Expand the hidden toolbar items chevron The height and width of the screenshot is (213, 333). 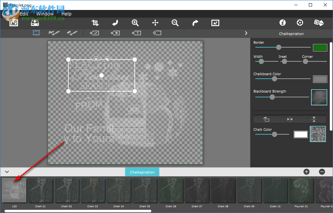coord(246,33)
